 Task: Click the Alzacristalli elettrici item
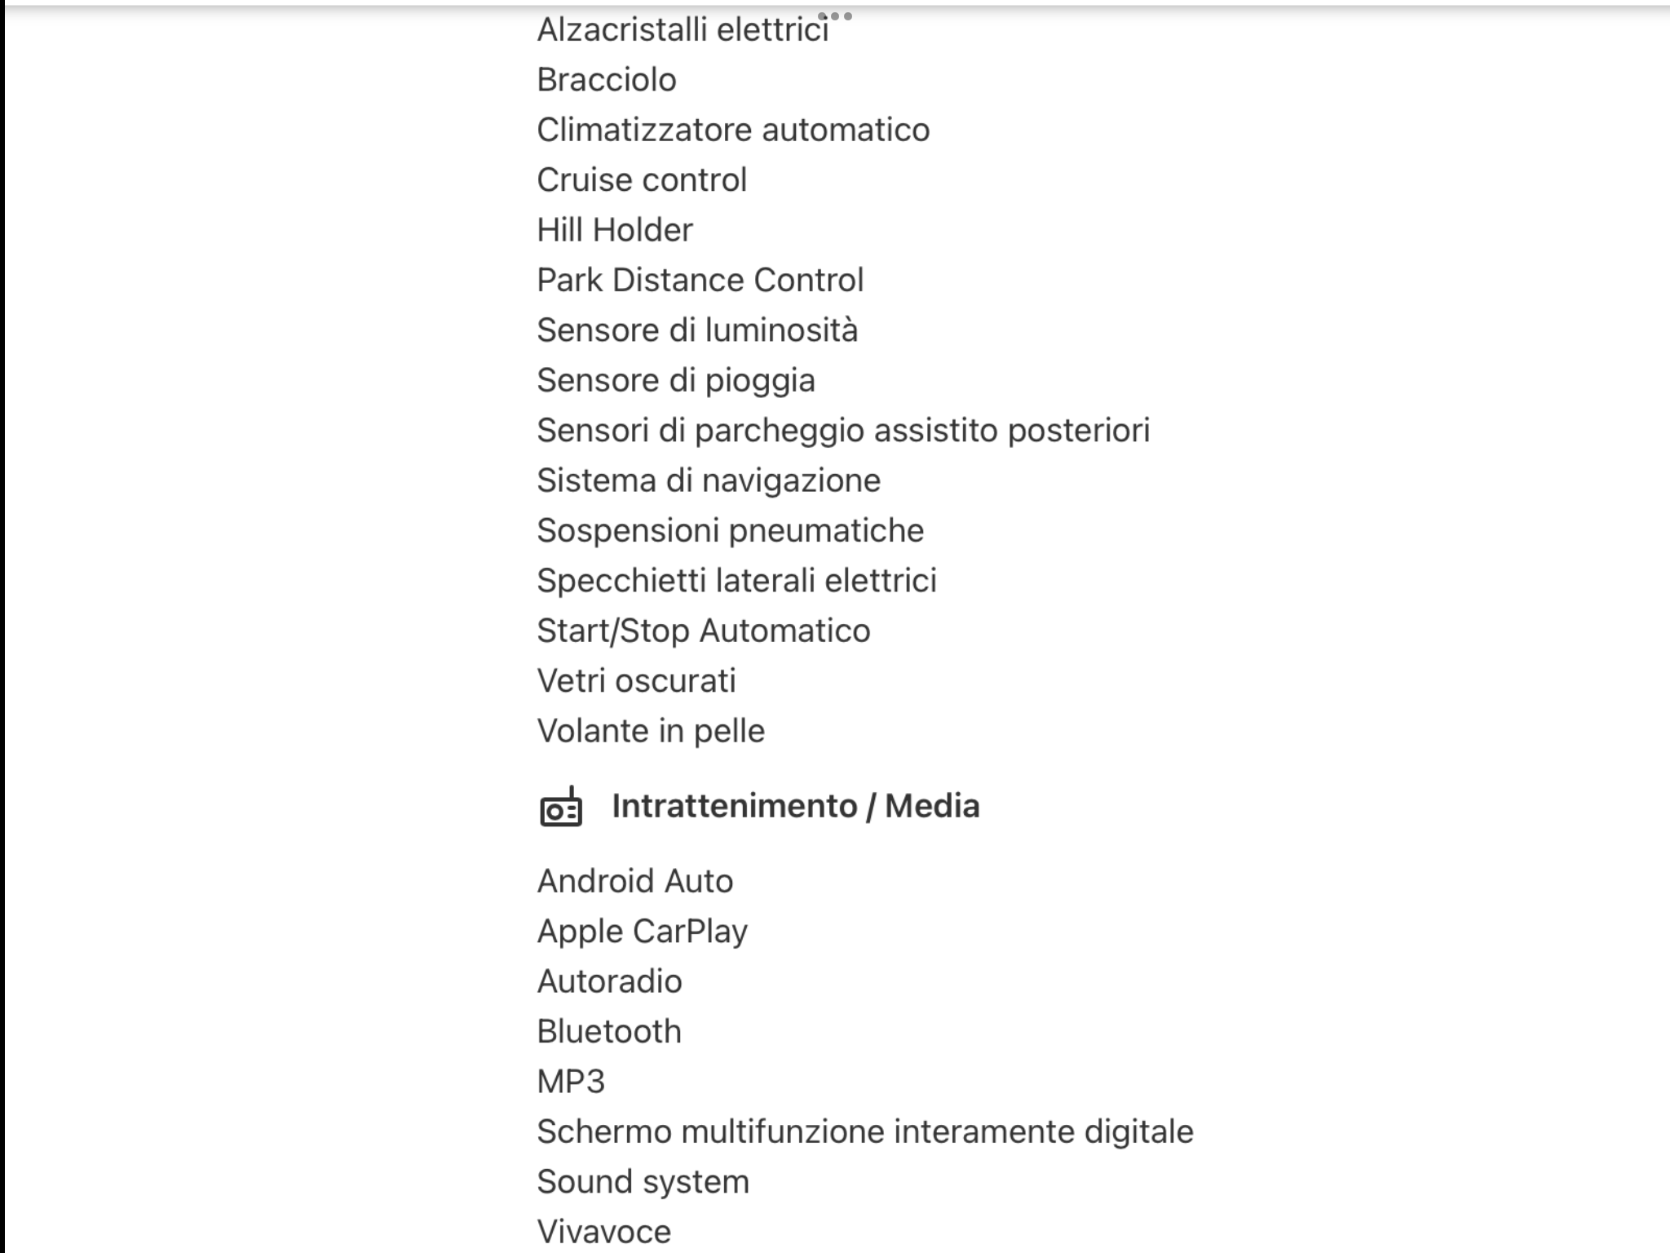[683, 30]
